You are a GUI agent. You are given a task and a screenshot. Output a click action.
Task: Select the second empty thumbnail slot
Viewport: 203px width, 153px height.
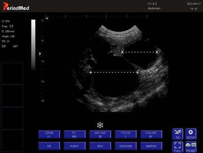[x=12, y=96]
